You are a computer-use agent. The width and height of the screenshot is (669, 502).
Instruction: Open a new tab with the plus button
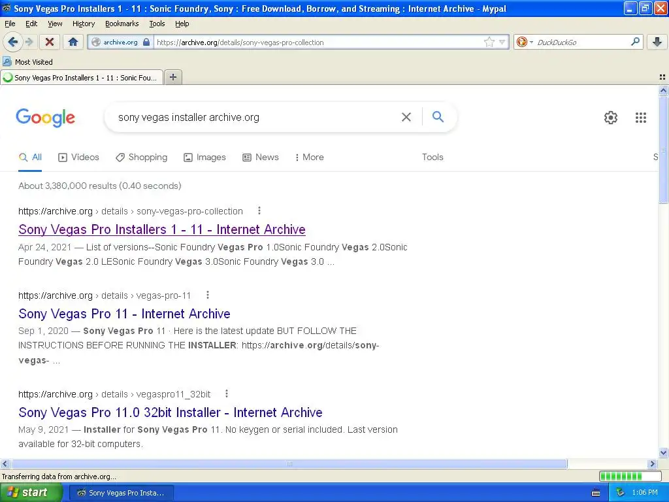(x=172, y=77)
